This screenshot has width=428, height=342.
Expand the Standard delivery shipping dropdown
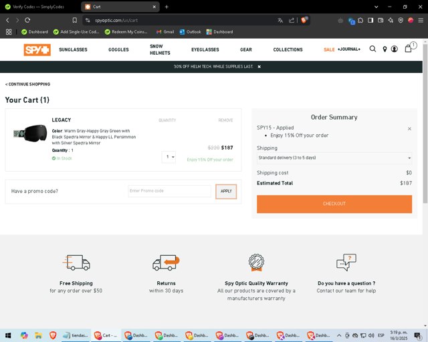coord(334,158)
